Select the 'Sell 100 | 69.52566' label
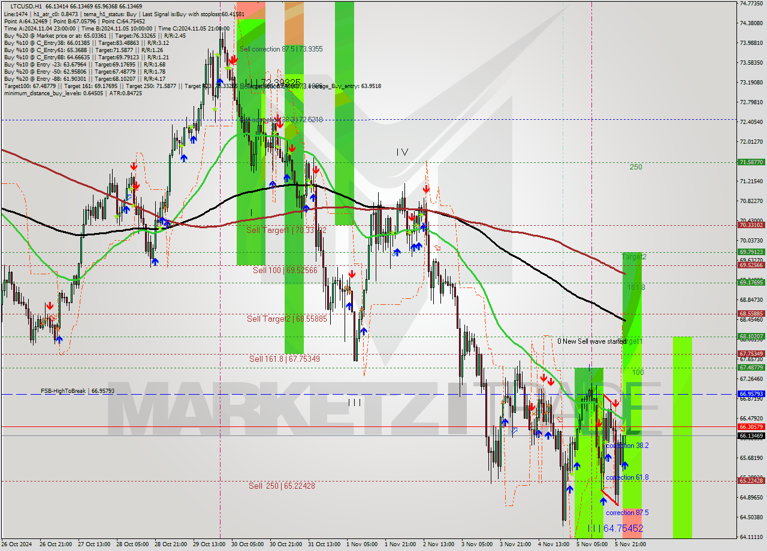This screenshot has width=767, height=551. [x=285, y=271]
